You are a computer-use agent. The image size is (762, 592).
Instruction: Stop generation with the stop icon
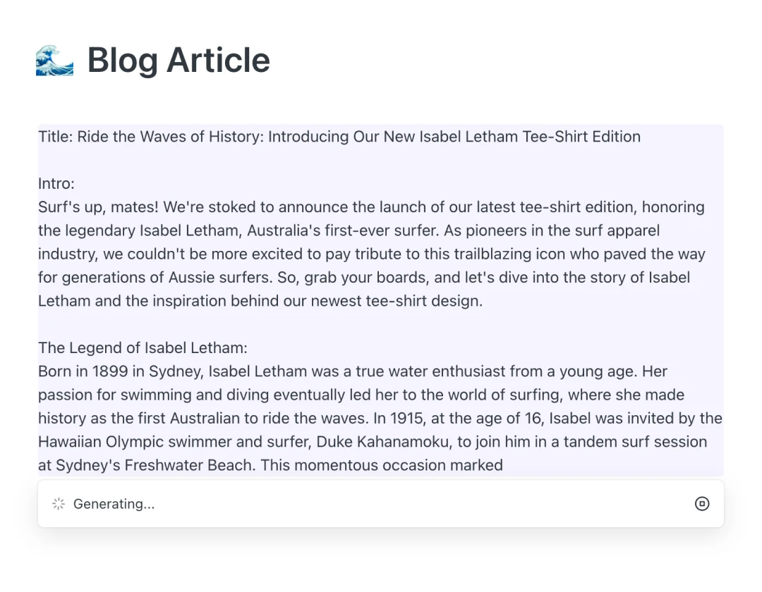pos(701,503)
